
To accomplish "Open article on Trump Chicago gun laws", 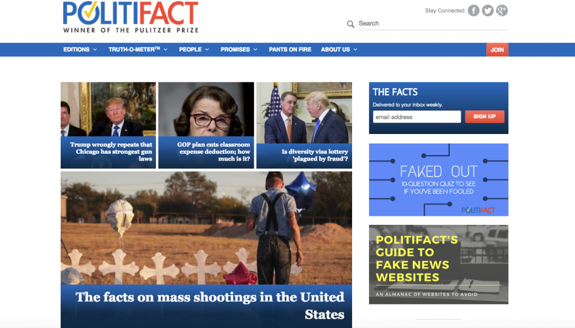I will [x=111, y=151].
